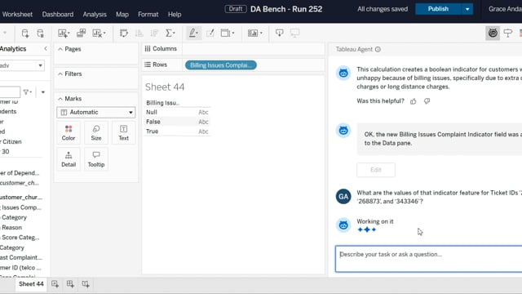Click the Duplicate sheet toolbar icon
Image resolution: width=522 pixels, height=294 pixels.
click(81, 33)
